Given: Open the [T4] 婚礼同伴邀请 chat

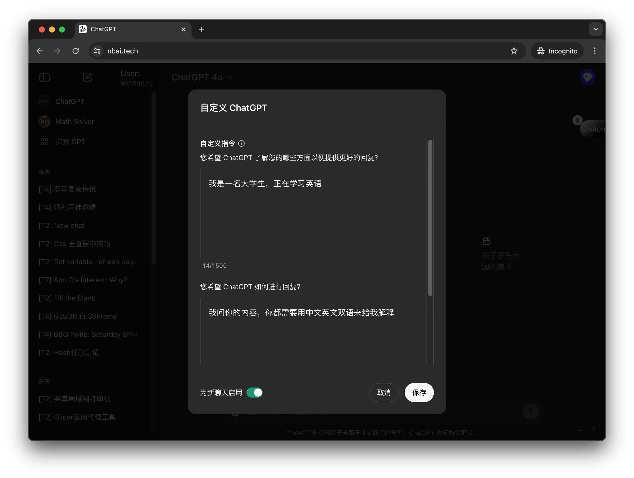Looking at the screenshot, I should tap(67, 207).
